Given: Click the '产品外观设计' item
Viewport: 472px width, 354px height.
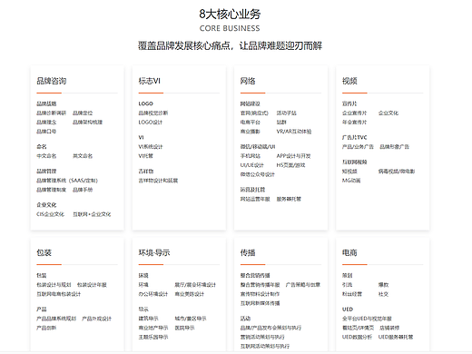Looking at the screenshot, I should (97, 319).
